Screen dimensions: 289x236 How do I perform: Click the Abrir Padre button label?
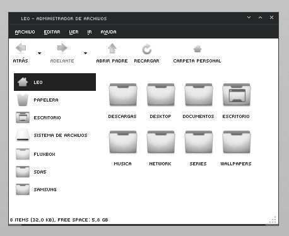[112, 61]
